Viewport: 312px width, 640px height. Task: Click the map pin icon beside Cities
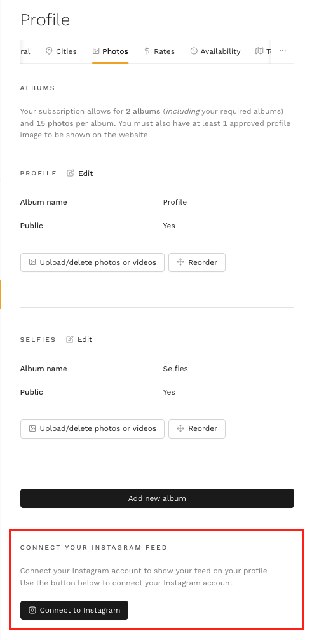coord(49,51)
